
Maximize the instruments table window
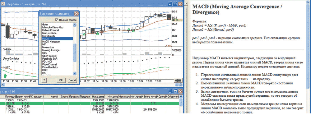[x=175, y=91]
